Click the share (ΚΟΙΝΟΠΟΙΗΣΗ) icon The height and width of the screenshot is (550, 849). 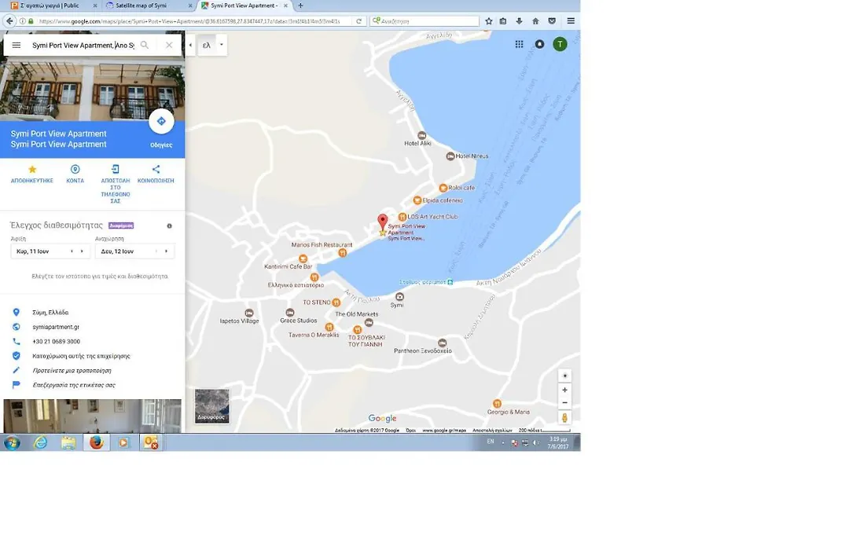156,170
